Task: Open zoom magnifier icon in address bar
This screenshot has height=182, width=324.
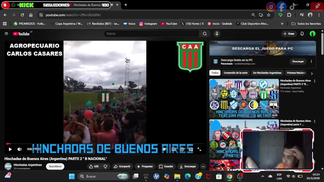Action: [x=253, y=15]
